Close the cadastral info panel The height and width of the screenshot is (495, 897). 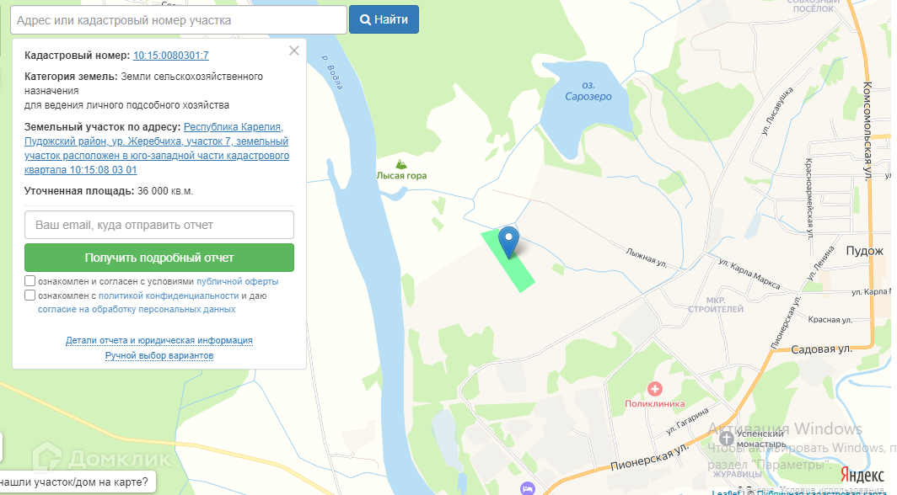coord(294,51)
